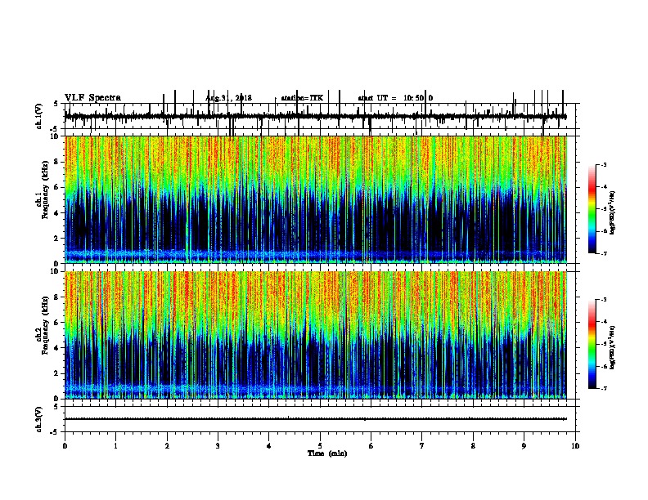Click the ch.1 voltage waveform trace
This screenshot has width=648, height=500.
click(x=316, y=116)
